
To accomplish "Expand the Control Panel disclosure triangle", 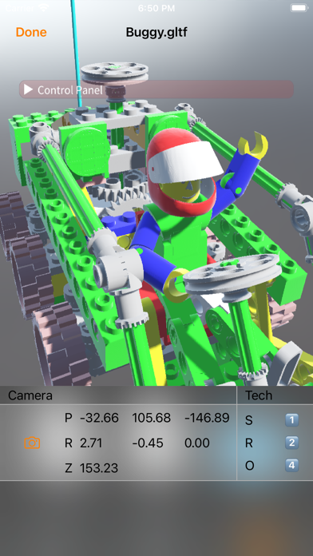I will click(x=29, y=89).
